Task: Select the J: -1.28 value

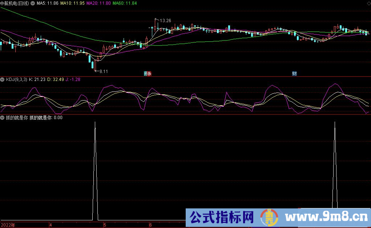Action: [73, 80]
